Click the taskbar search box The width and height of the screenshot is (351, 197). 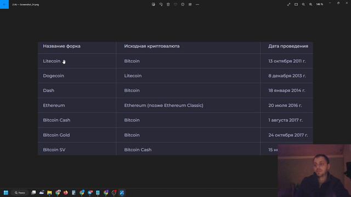pos(20,193)
